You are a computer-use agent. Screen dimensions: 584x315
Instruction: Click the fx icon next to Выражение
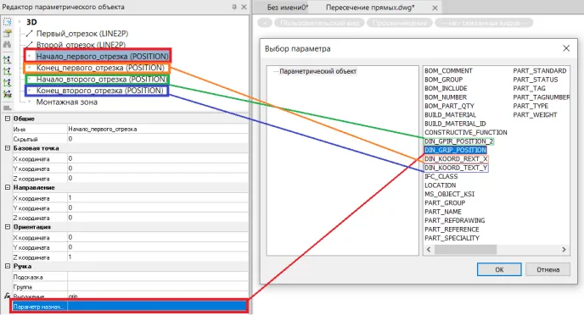pyautogui.click(x=7, y=296)
